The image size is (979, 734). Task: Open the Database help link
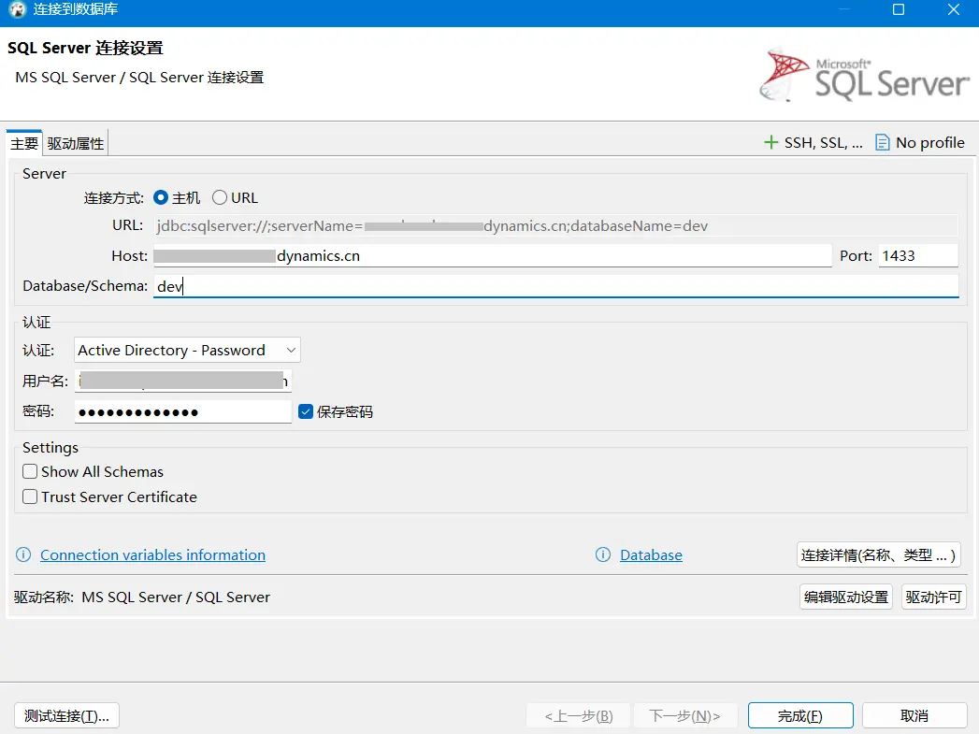[x=651, y=554]
